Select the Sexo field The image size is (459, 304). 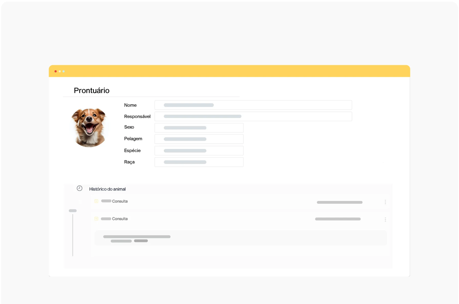point(199,128)
